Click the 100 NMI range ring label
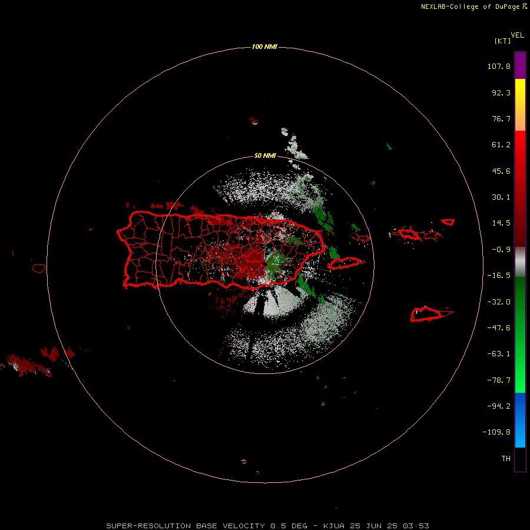This screenshot has height=530, width=530. tap(264, 47)
